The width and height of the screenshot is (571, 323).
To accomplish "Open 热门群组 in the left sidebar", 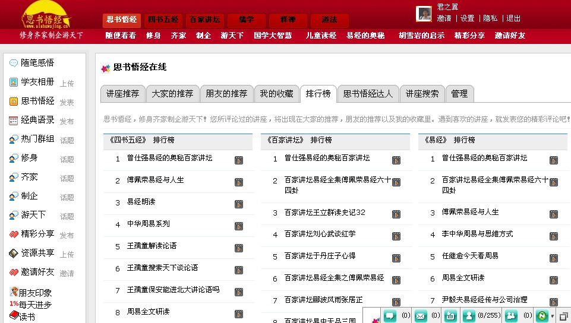I will [37, 138].
